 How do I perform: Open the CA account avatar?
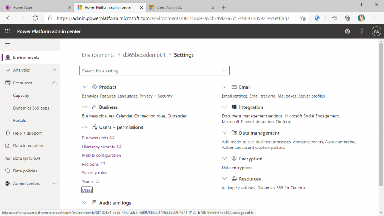tap(376, 31)
